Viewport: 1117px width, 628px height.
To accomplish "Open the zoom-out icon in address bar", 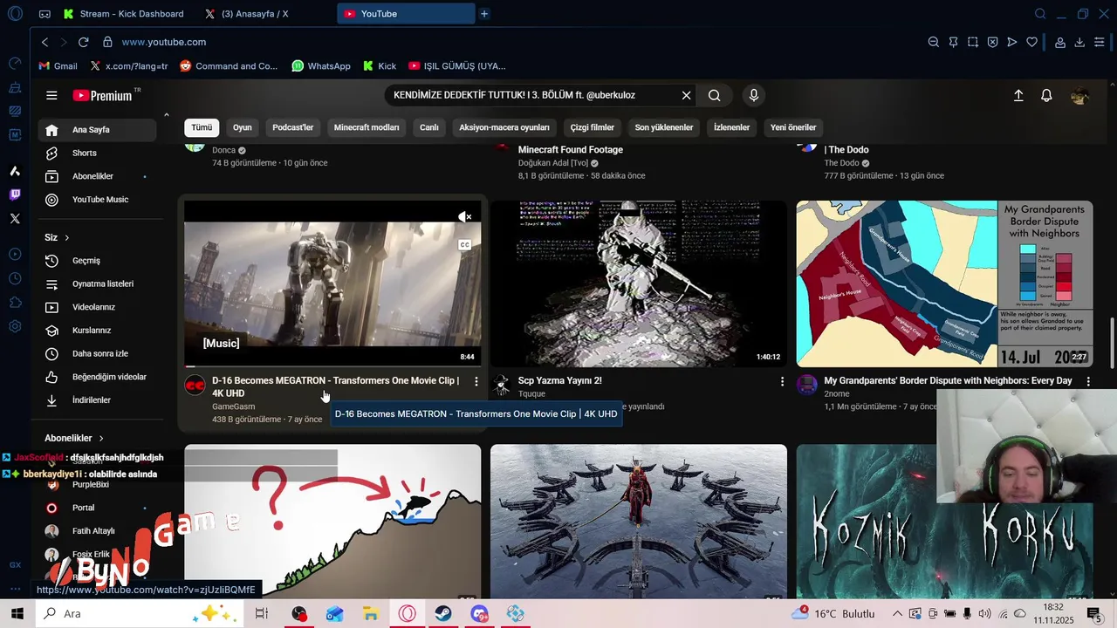I will coord(934,42).
